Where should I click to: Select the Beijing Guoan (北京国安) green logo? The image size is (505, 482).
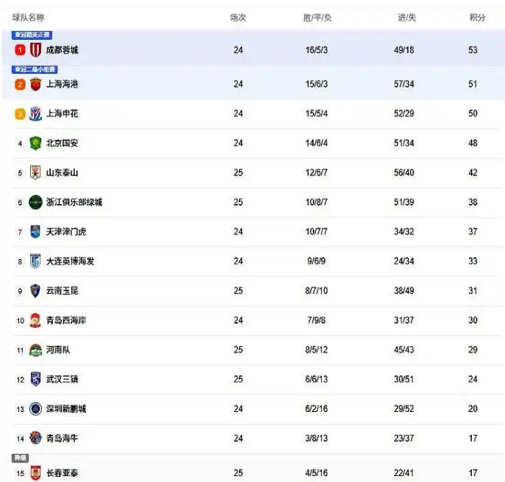(x=35, y=143)
